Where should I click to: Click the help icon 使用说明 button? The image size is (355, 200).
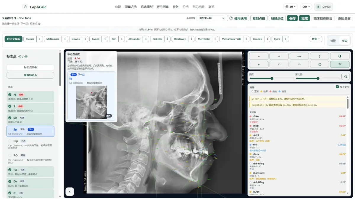click(x=238, y=18)
